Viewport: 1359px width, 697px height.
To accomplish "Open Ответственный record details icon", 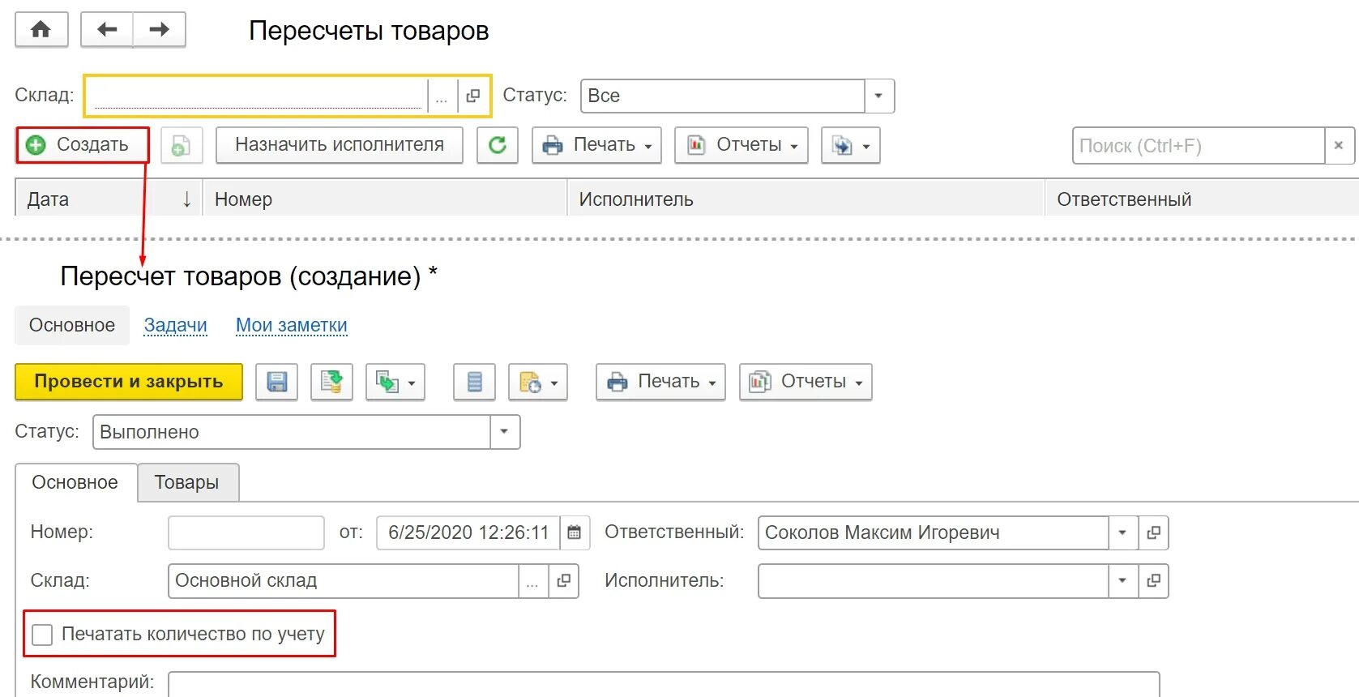I will tap(1154, 533).
